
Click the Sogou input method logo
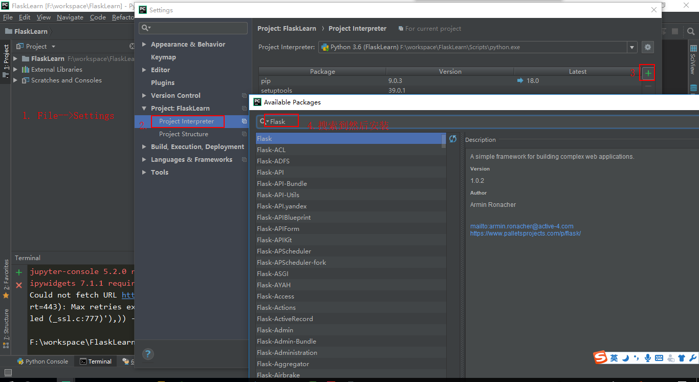click(x=600, y=357)
